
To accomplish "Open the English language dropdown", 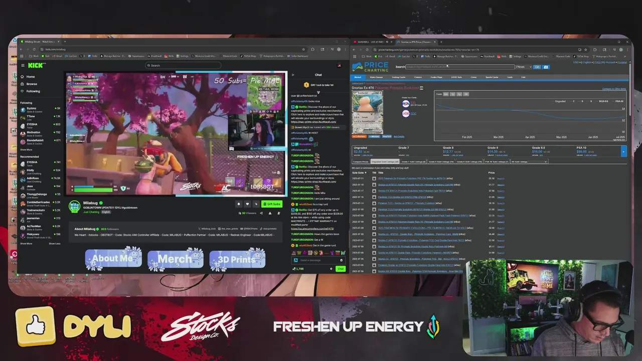I will click(588, 62).
